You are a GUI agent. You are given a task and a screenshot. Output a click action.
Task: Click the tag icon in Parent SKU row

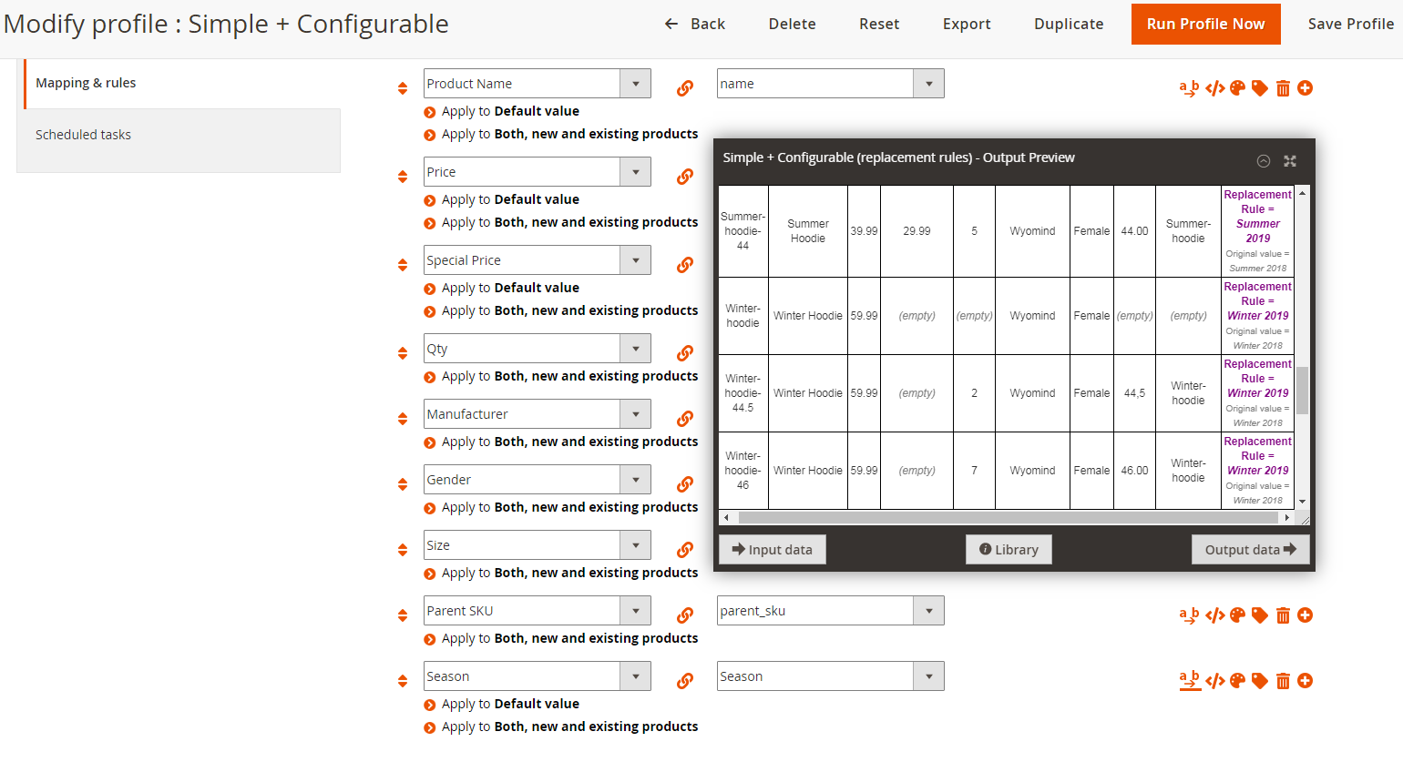[1260, 615]
